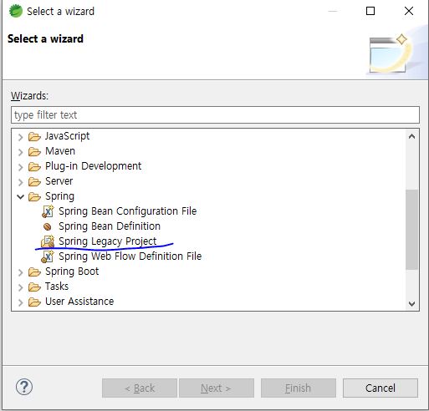
Task: Select the Maven label in the list
Action: point(60,151)
